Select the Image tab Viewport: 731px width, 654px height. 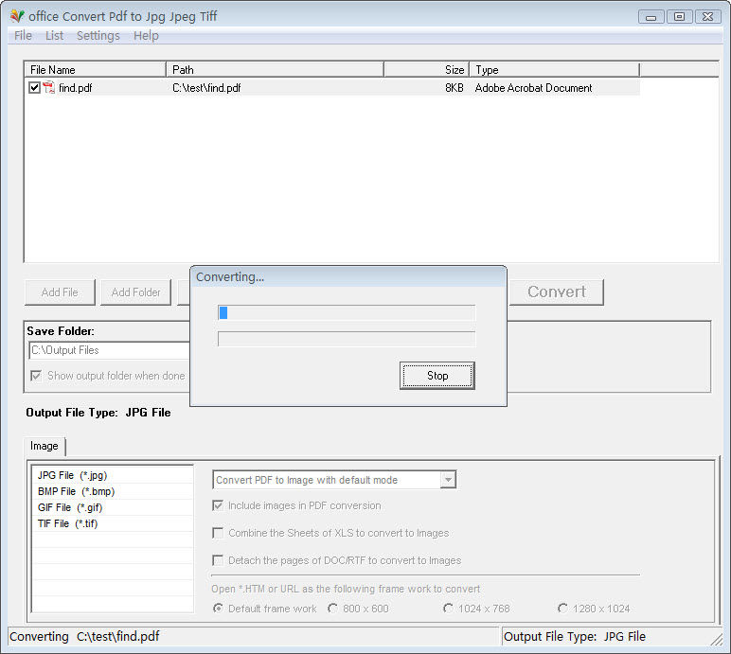(x=45, y=446)
